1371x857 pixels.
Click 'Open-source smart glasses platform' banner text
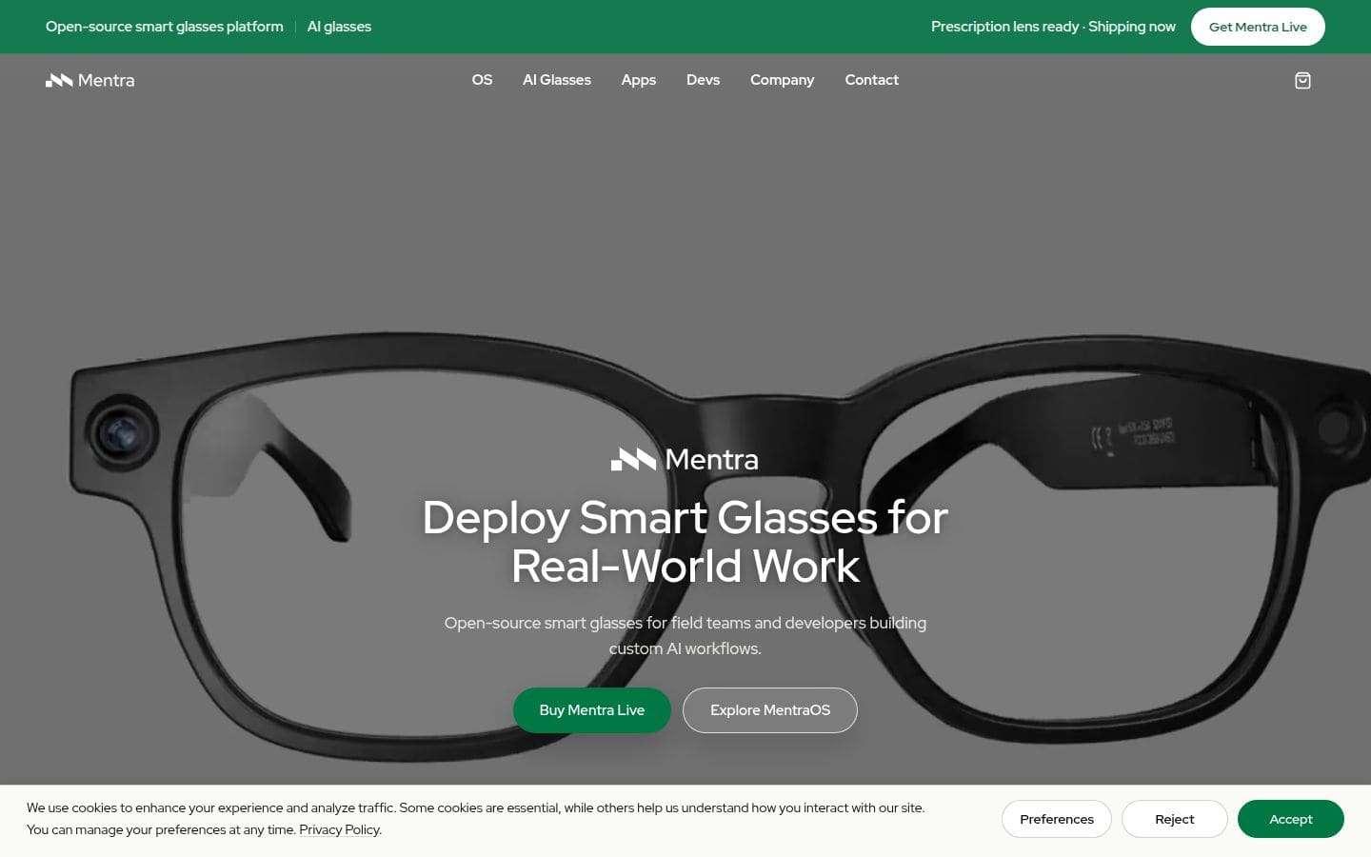tap(165, 27)
